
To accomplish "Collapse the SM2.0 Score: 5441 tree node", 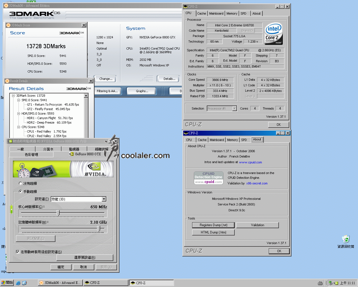I will [18, 100].
